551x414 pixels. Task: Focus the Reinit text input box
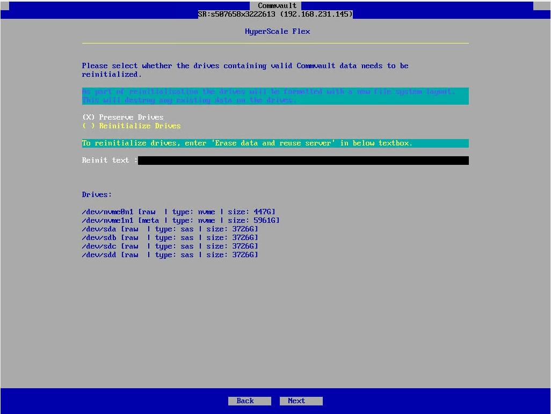point(303,161)
